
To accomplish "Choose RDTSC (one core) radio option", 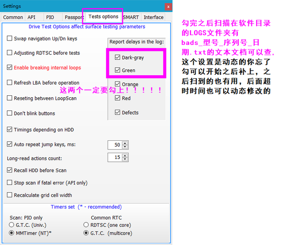I will click(86, 225).
